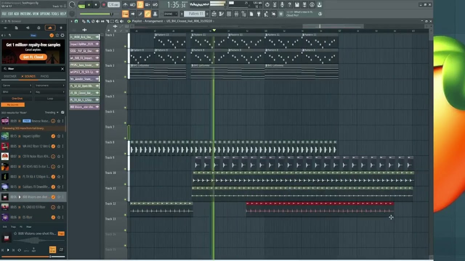Open the Playlist view icon
The width and height of the screenshot is (465, 261).
click(x=214, y=14)
